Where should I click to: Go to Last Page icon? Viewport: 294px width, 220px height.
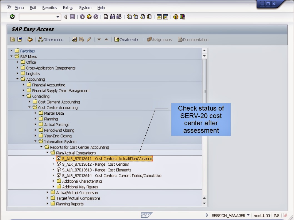pyautogui.click(x=149, y=17)
